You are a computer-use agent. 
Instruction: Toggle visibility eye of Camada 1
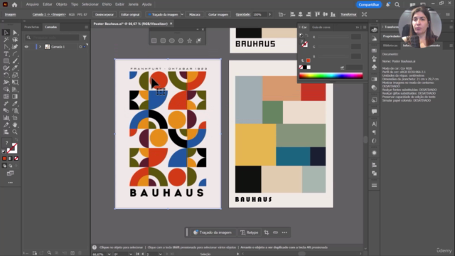click(x=26, y=47)
